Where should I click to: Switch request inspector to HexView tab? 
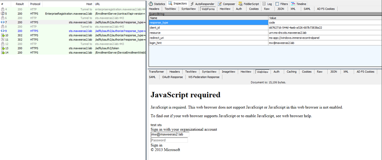(225, 8)
